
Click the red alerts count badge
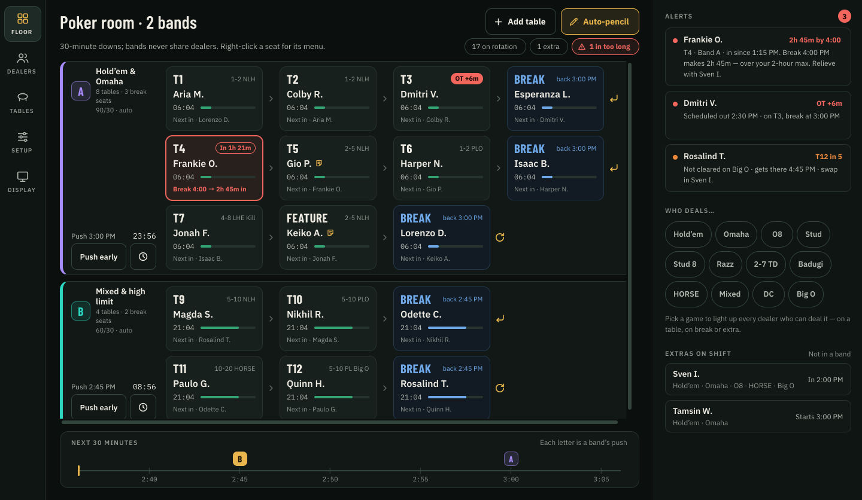pyautogui.click(x=845, y=16)
